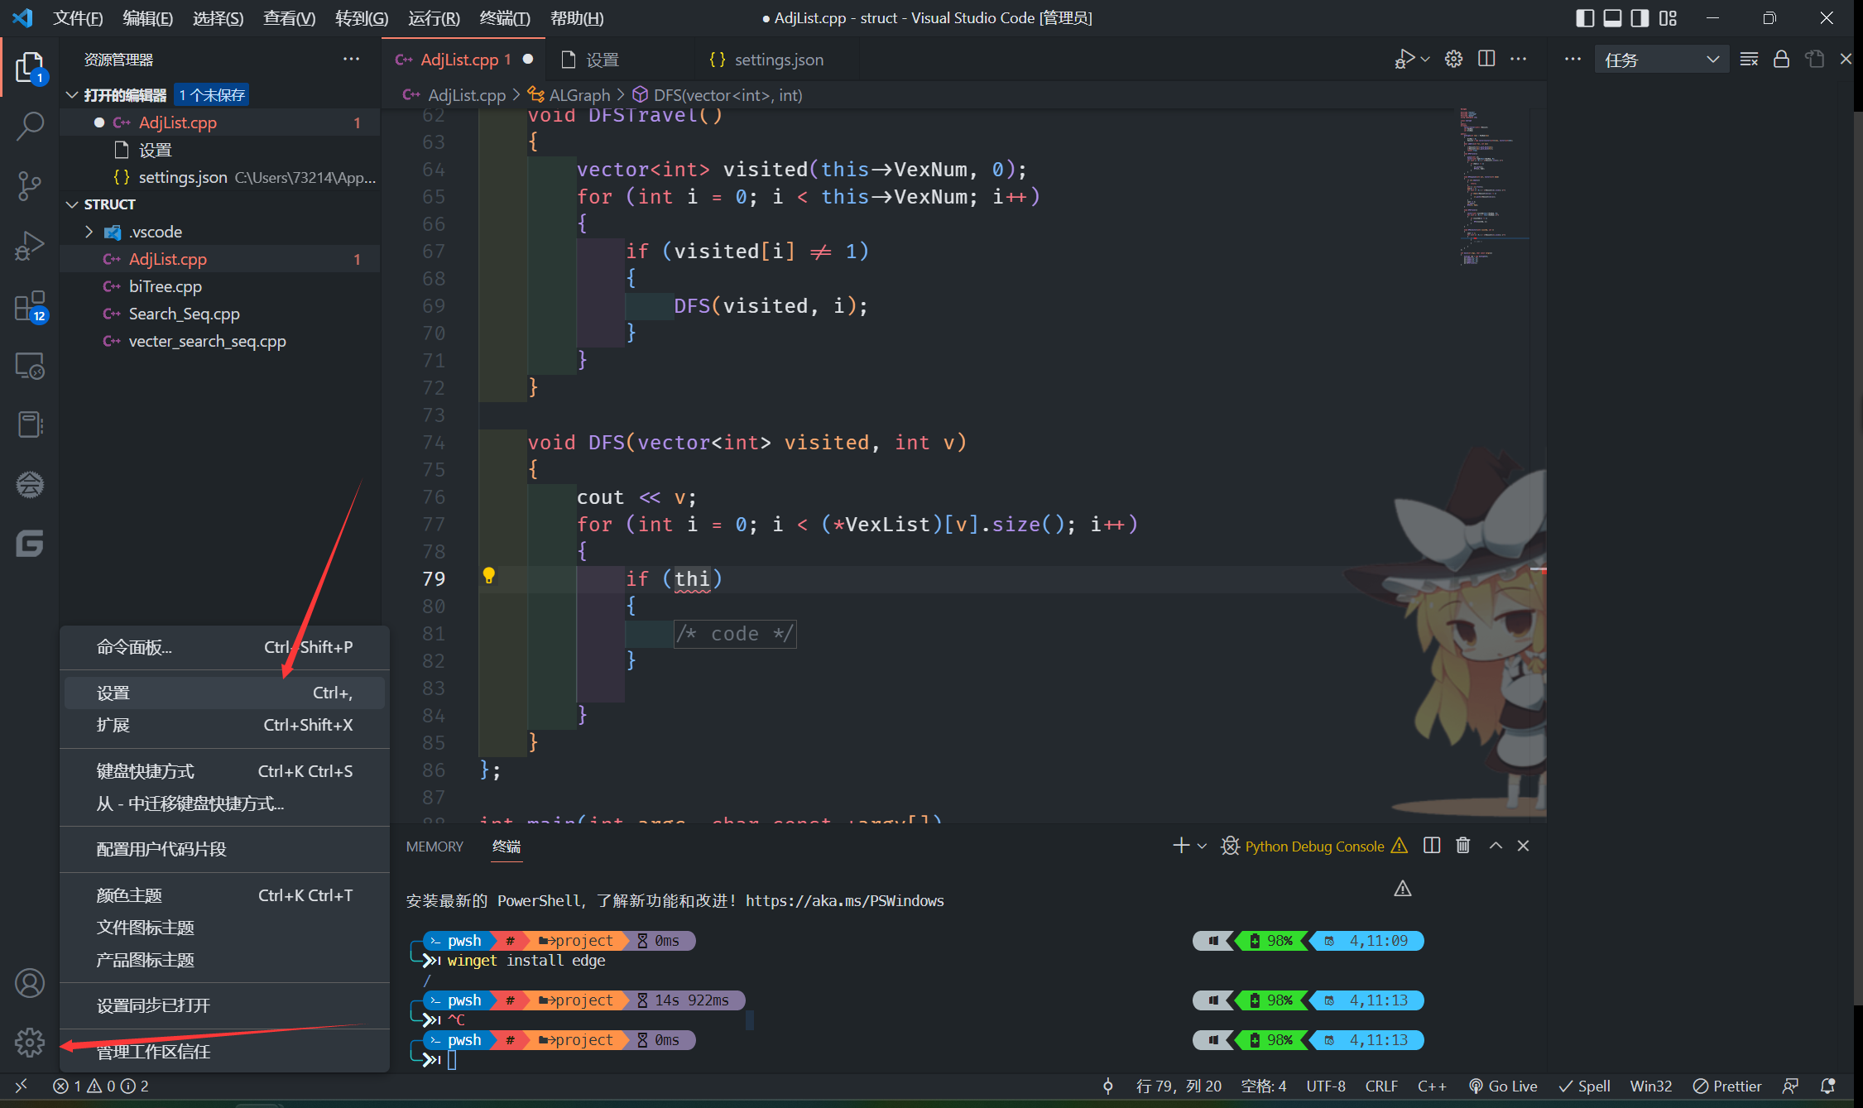Open the Extensions view
Image resolution: width=1863 pixels, height=1108 pixels.
point(30,305)
